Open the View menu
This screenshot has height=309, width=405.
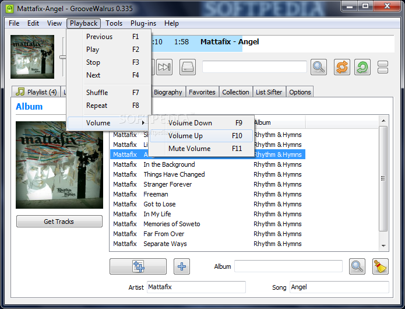(54, 23)
